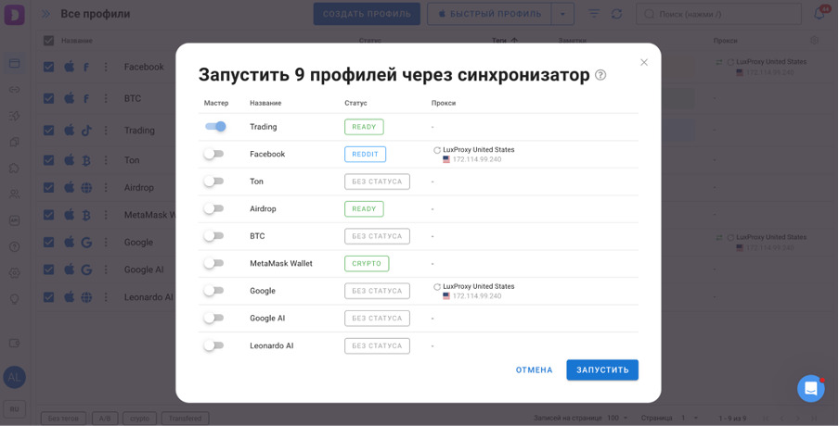
Task: Open the AL user avatar
Action: point(15,377)
